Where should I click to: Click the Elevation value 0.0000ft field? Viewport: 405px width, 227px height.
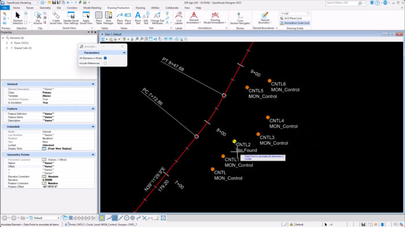tap(68, 180)
